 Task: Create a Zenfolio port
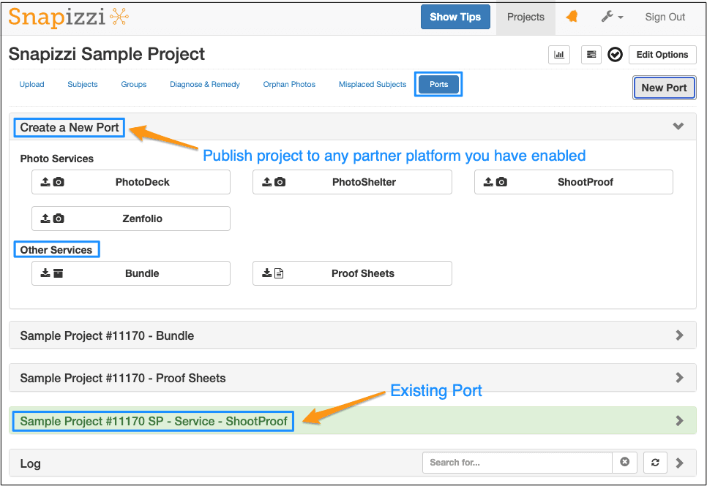[131, 219]
